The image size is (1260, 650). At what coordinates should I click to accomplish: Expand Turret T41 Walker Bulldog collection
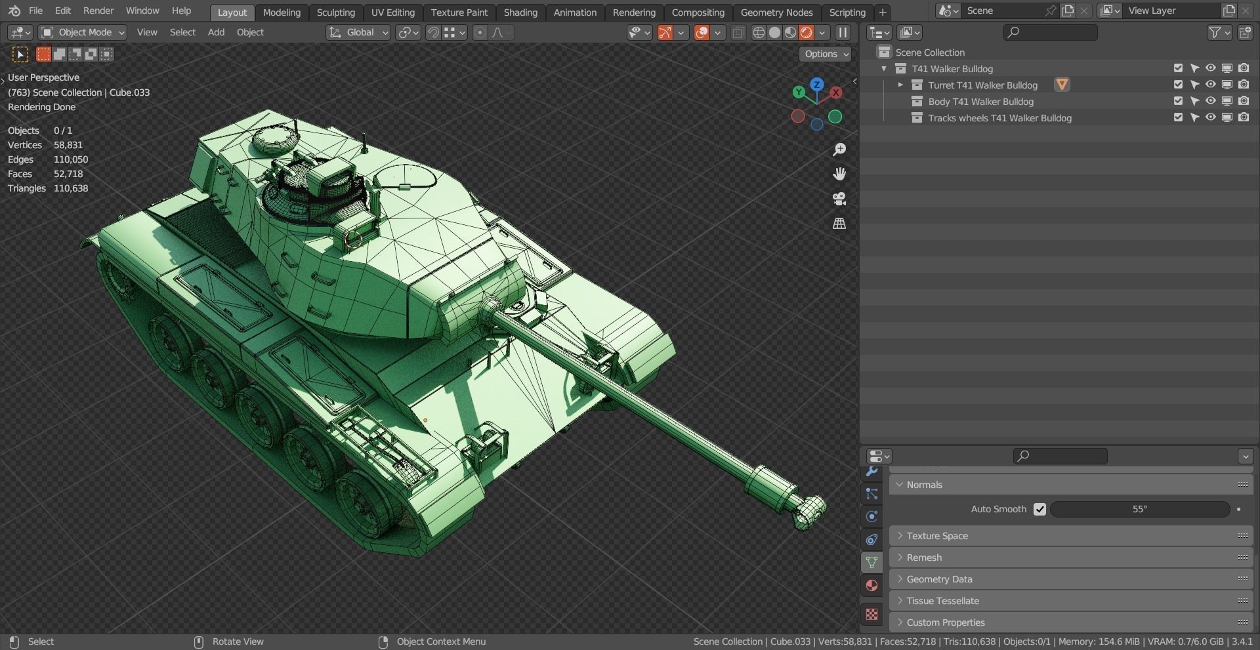point(900,85)
